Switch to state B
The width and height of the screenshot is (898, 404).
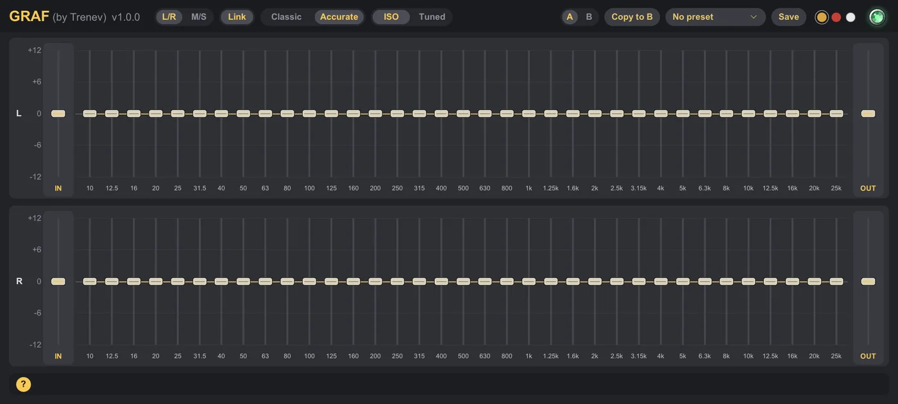589,17
